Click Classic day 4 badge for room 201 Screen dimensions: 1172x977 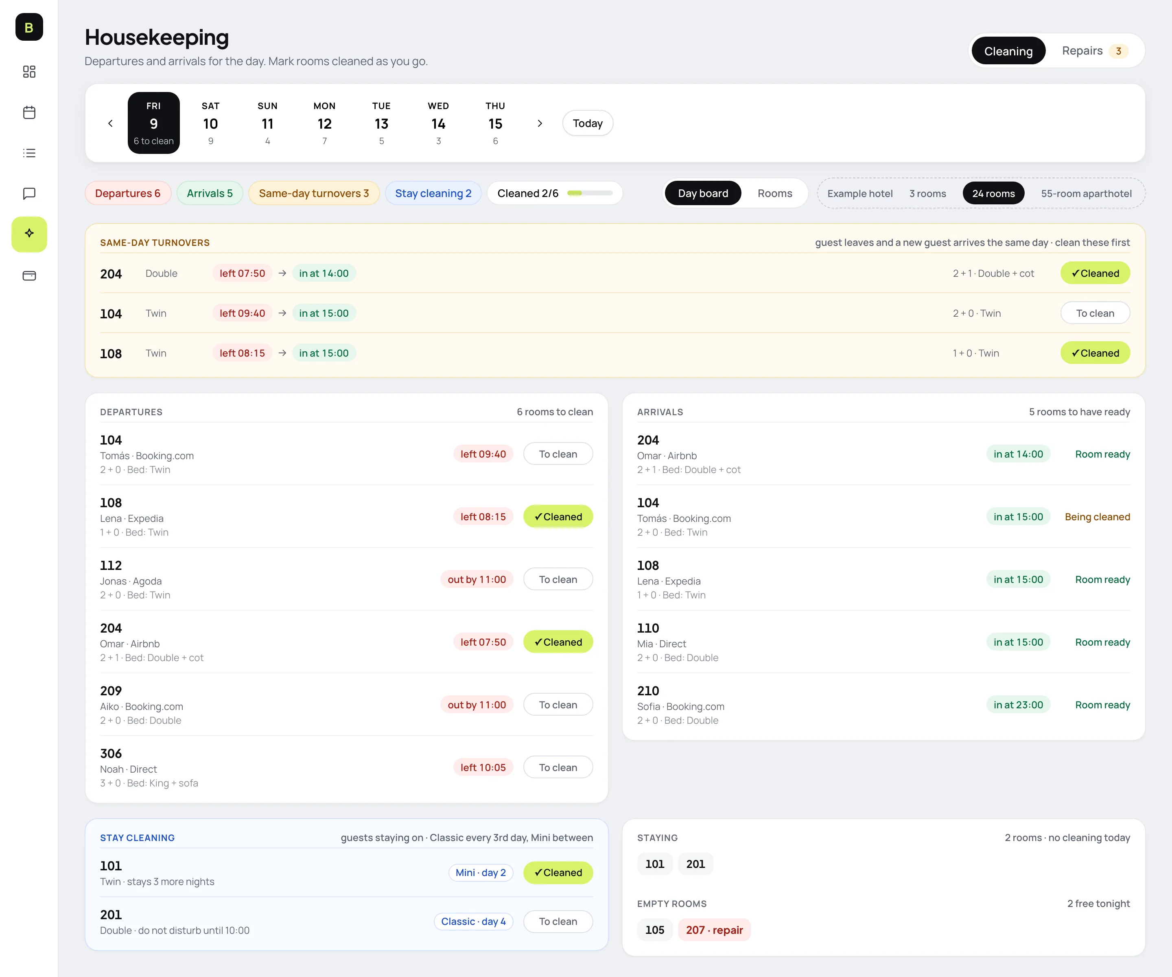click(x=473, y=921)
